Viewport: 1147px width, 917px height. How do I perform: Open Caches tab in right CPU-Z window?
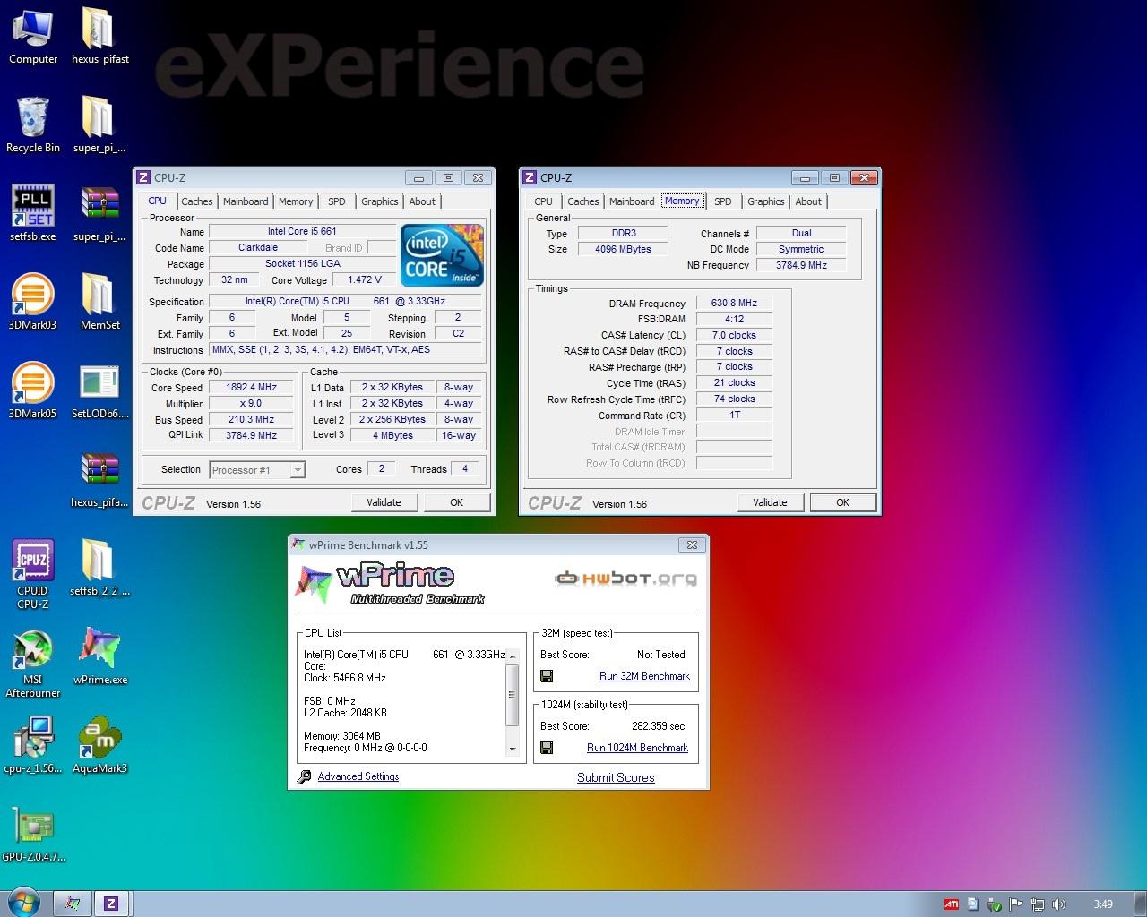click(x=582, y=201)
